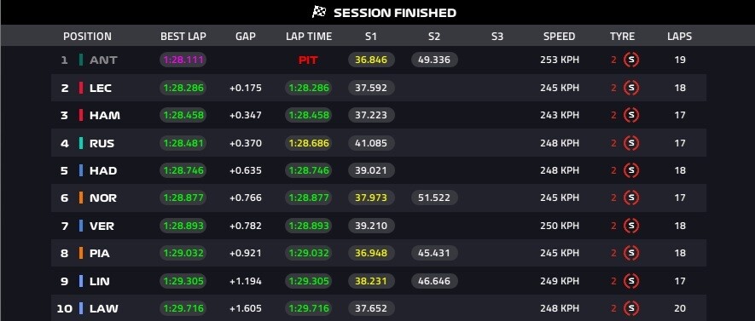Click the checkered flag icon beside Session Finished
Screen dimensions: 755x321
(x=319, y=12)
